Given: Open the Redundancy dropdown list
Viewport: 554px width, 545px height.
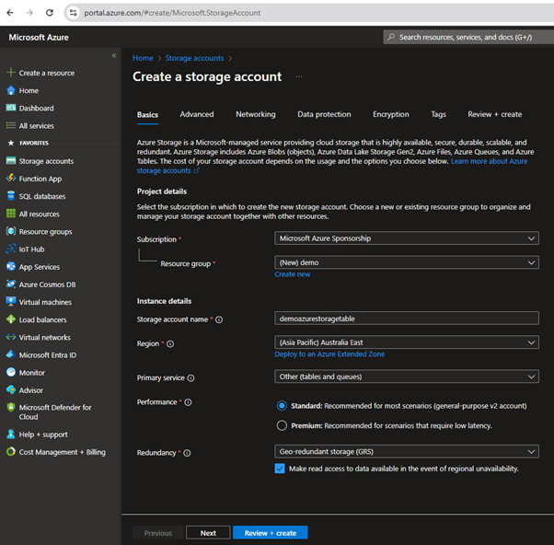Looking at the screenshot, I should [x=407, y=451].
